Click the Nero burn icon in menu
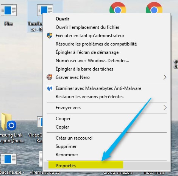Screen dimensions: 178x176 [x=50, y=77]
